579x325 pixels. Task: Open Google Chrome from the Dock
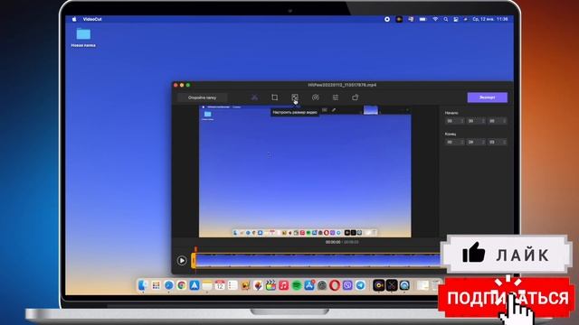181,285
